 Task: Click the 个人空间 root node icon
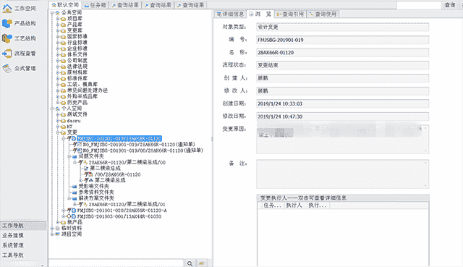[58, 109]
